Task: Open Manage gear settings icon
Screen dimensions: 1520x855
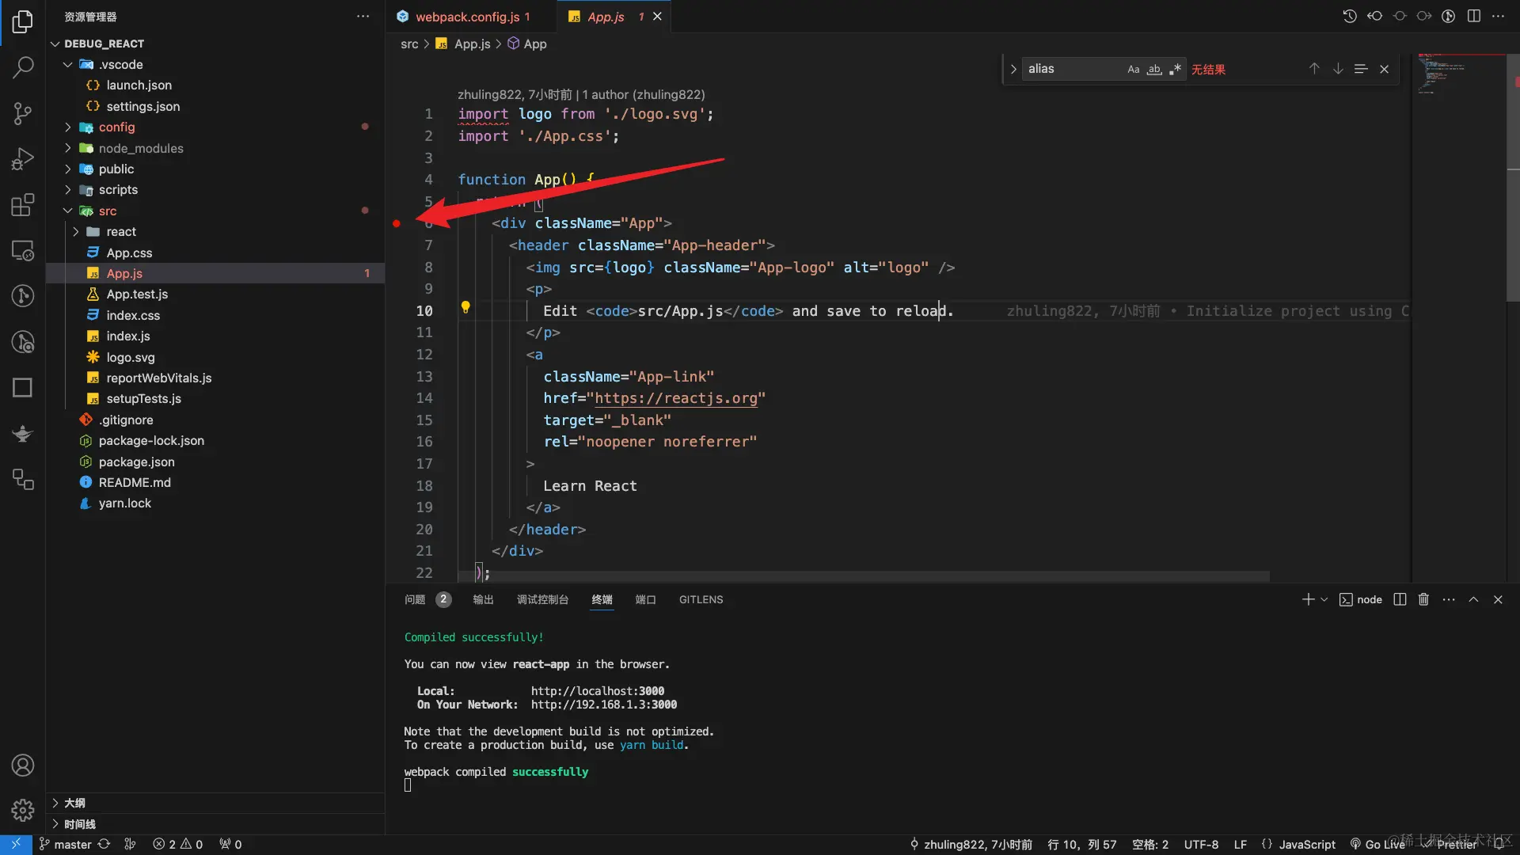Action: [22, 810]
